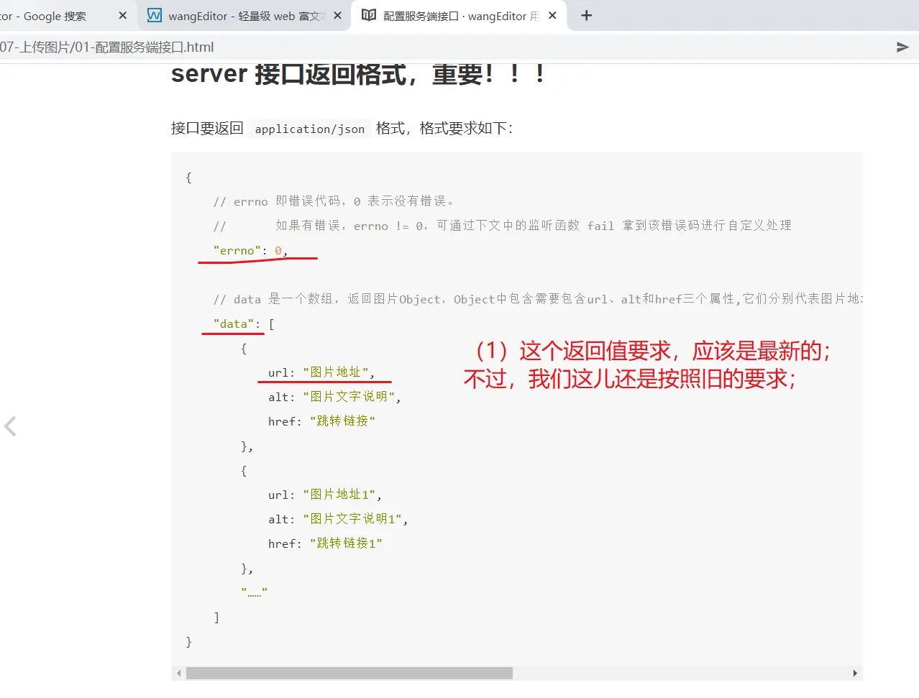Image resolution: width=919 pixels, height=698 pixels.
Task: Click the "errno" key in code
Action: (x=237, y=250)
